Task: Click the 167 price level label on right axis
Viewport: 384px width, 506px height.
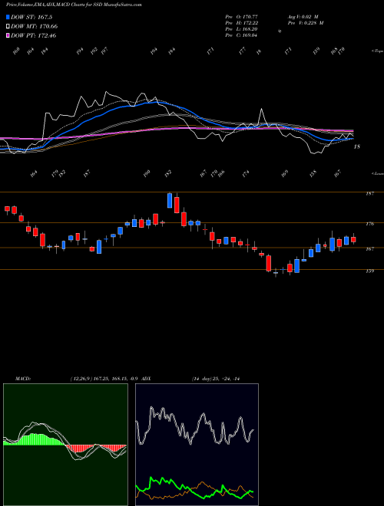Action: [370, 249]
